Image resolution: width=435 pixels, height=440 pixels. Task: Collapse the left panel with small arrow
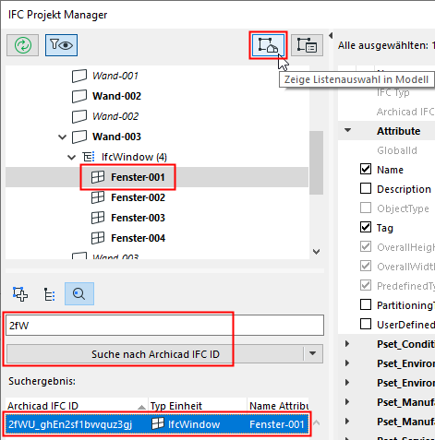(x=331, y=36)
